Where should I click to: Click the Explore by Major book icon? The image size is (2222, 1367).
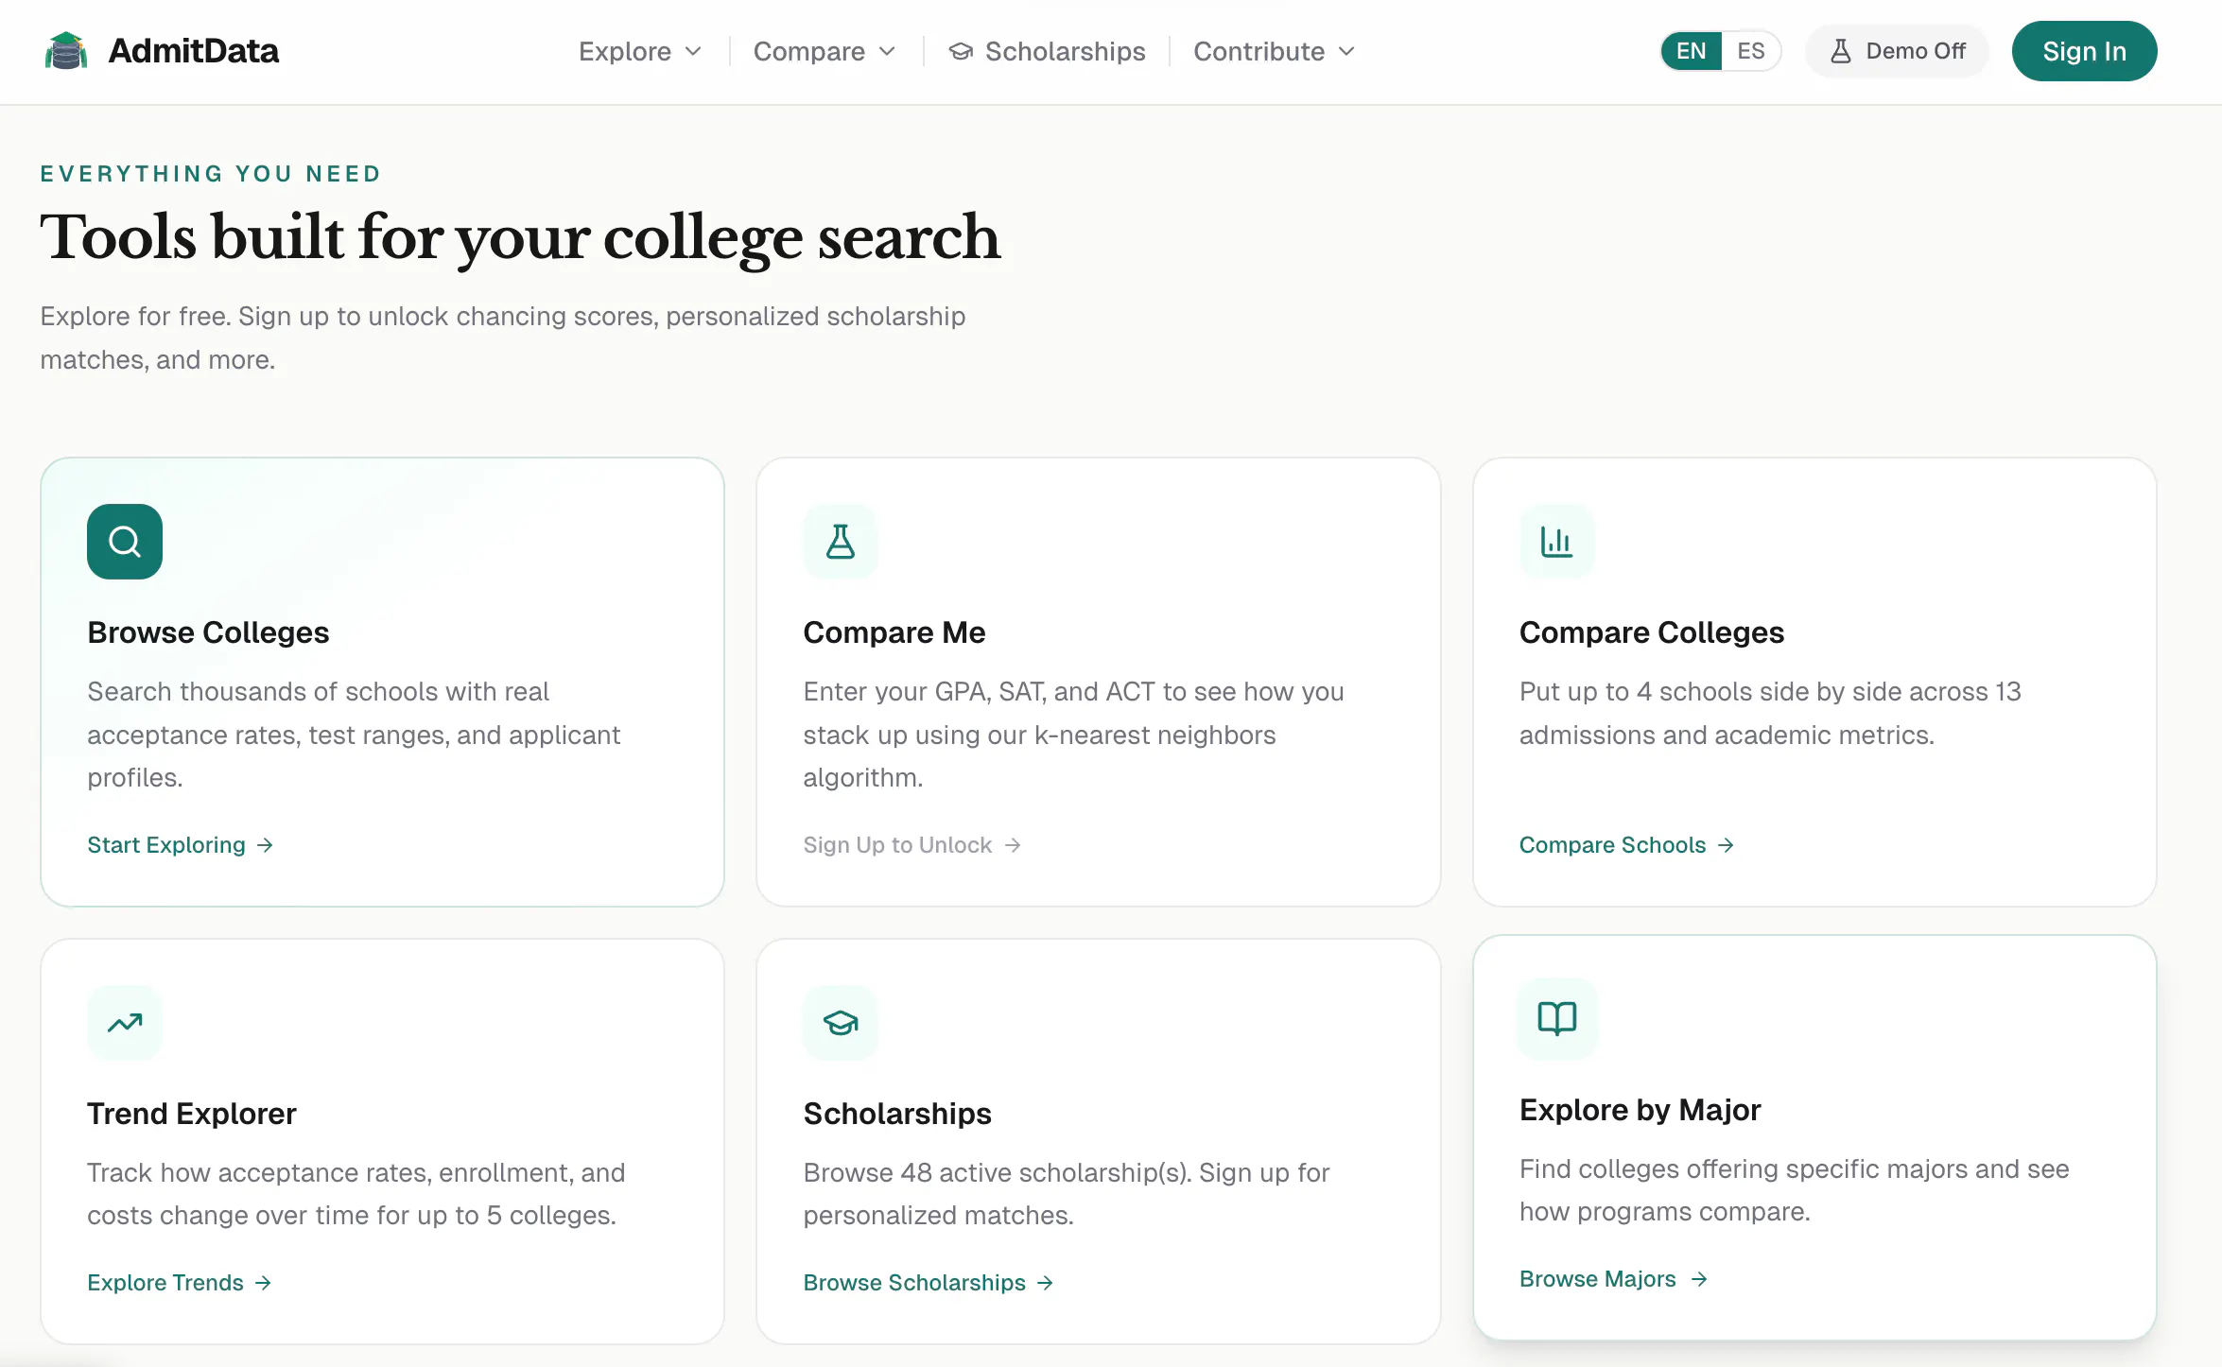pyautogui.click(x=1556, y=1018)
